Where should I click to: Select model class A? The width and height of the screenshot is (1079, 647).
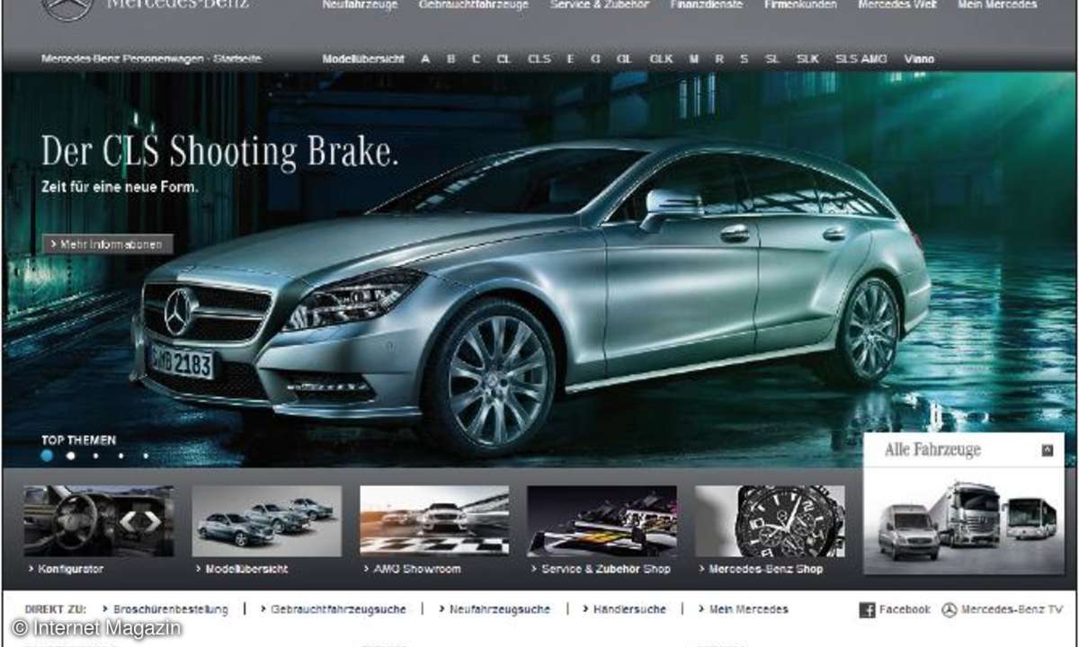point(425,59)
